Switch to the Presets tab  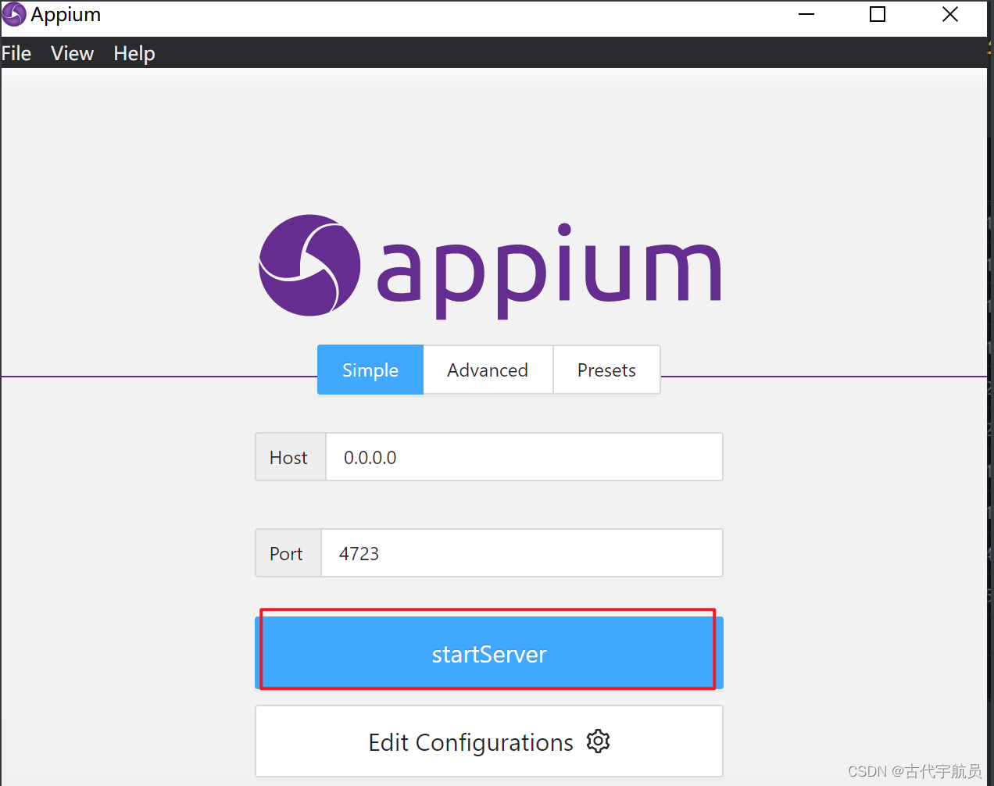tap(606, 370)
